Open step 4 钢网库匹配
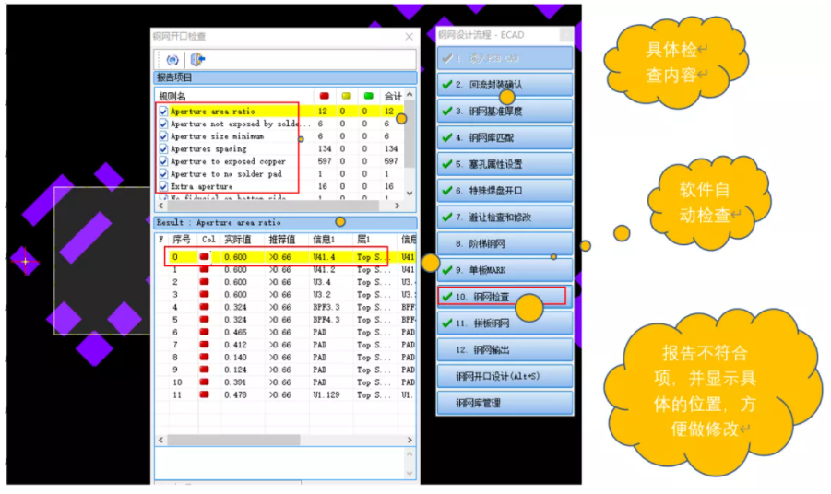Screen dimensions: 831x494 [x=505, y=137]
